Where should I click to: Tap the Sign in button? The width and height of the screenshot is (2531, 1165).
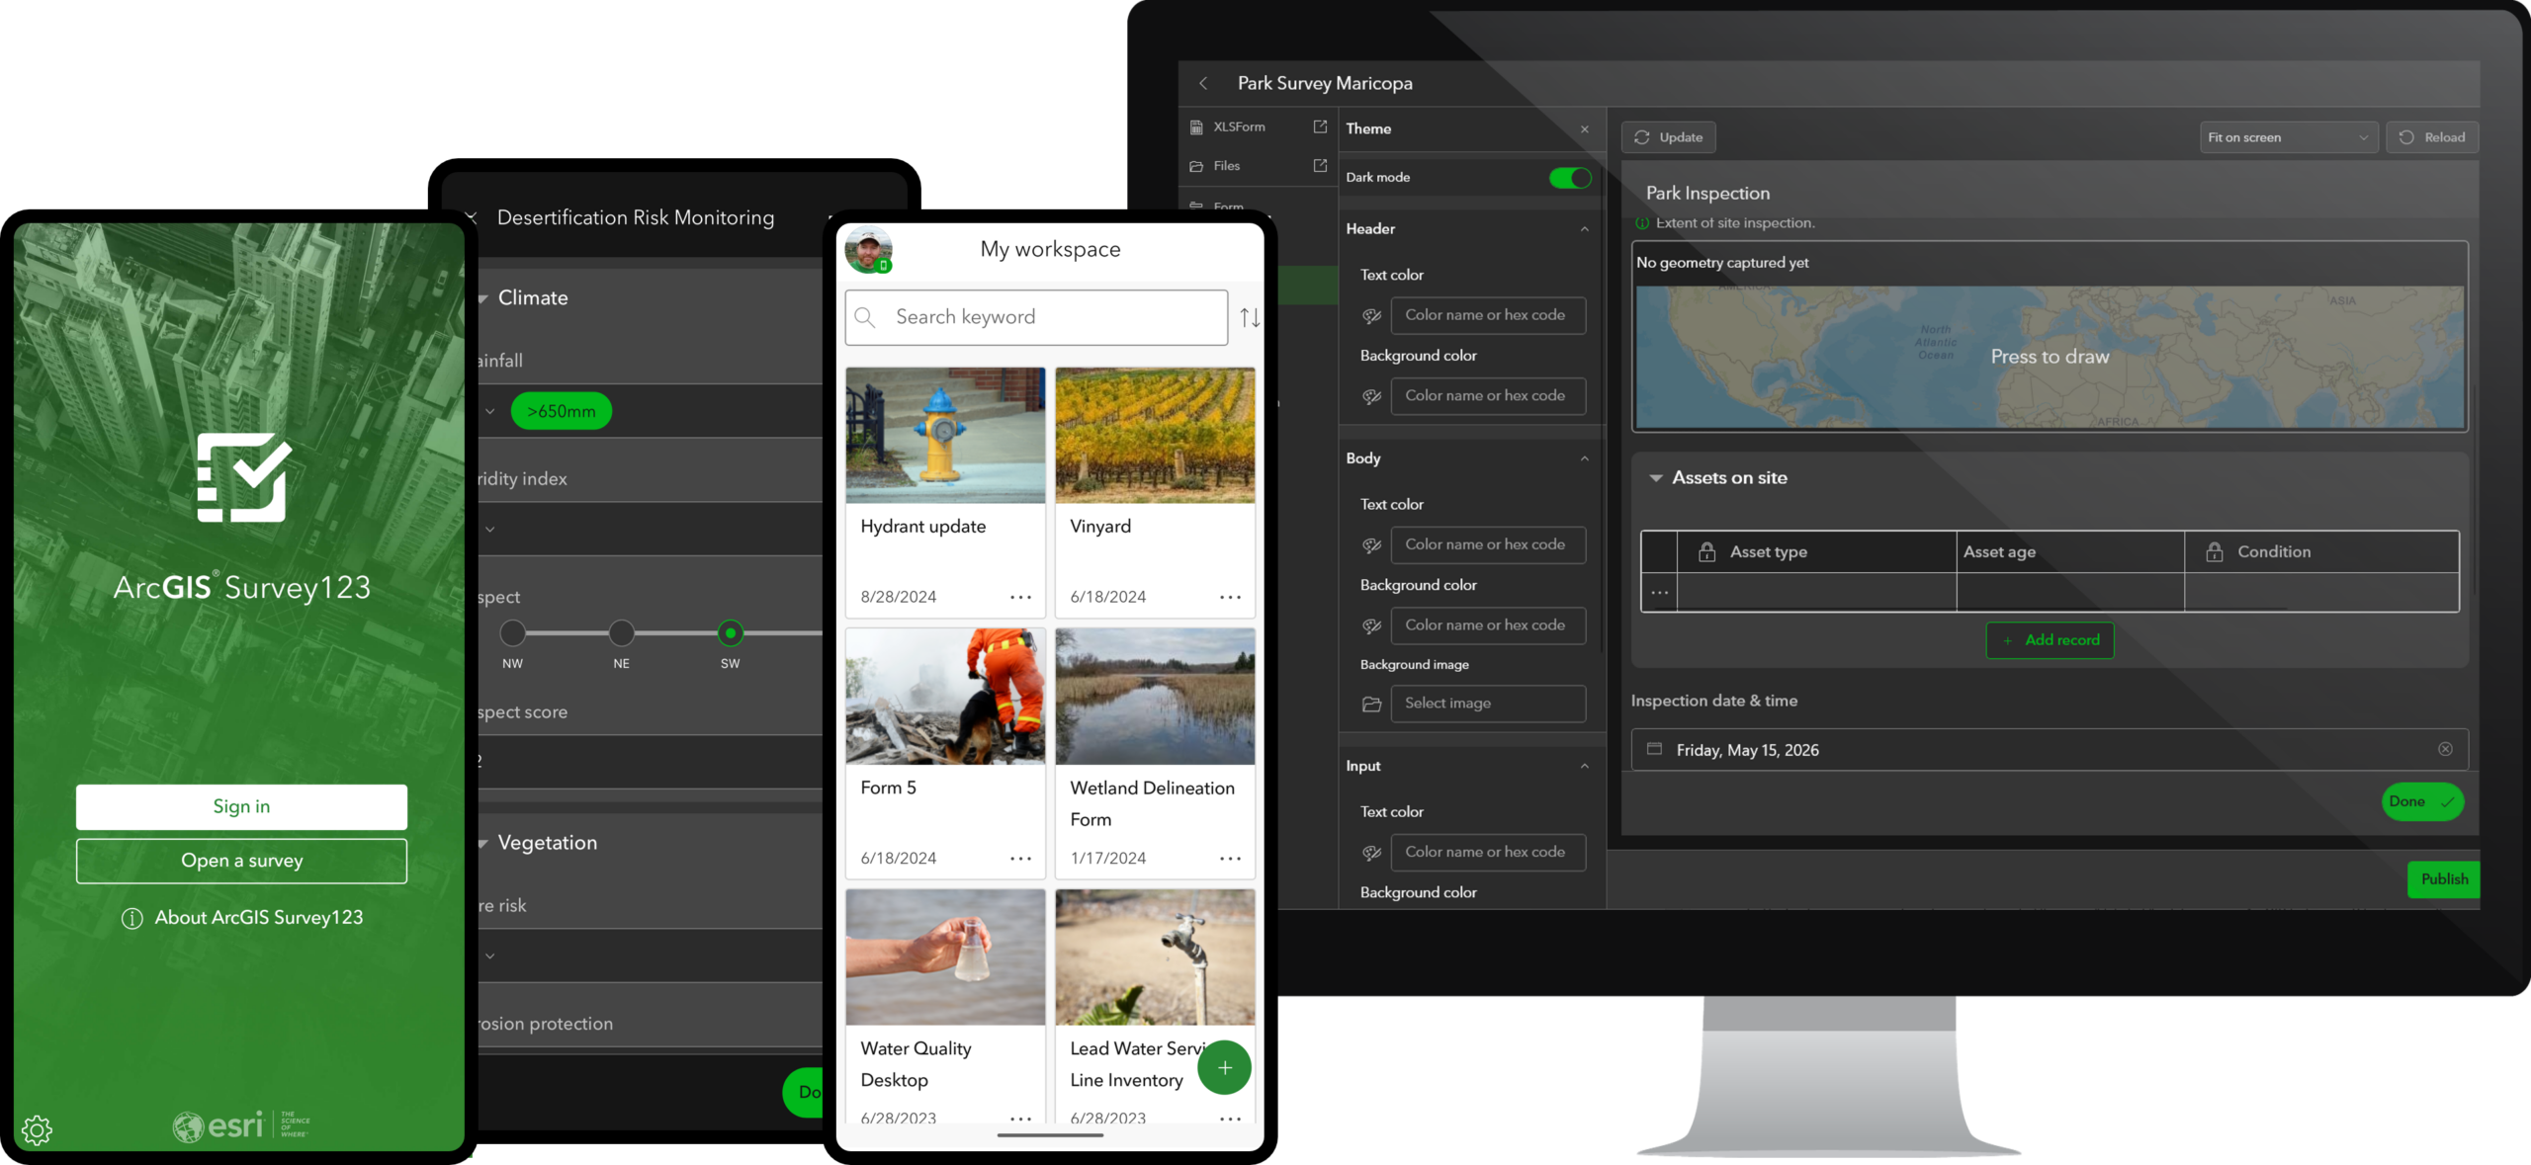coord(241,806)
